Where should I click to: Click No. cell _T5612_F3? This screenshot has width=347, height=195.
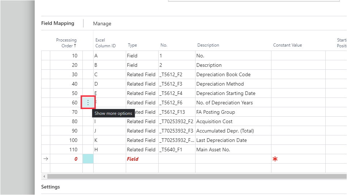click(x=177, y=84)
